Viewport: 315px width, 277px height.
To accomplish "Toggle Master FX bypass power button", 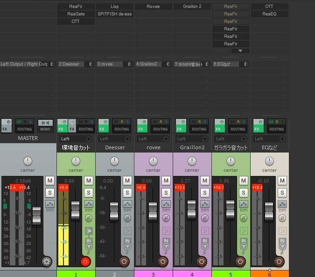I will point(8,122).
